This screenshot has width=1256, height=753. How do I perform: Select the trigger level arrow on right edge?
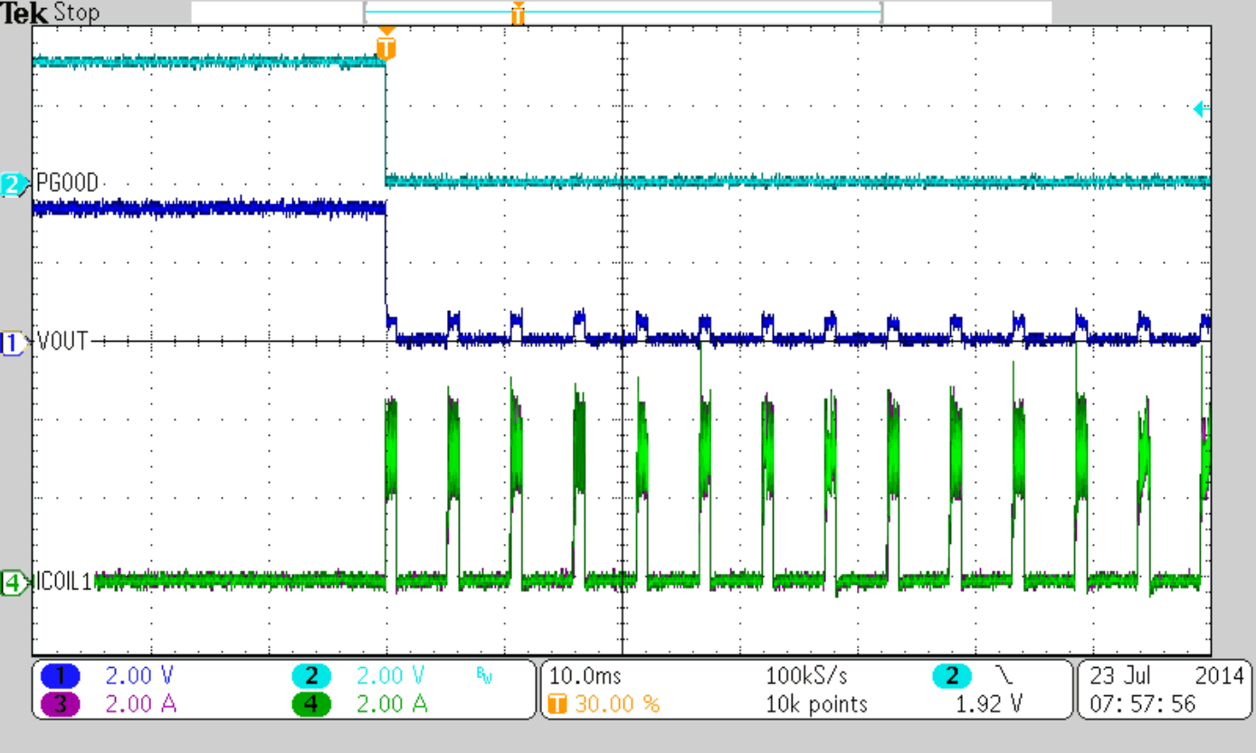click(1200, 108)
